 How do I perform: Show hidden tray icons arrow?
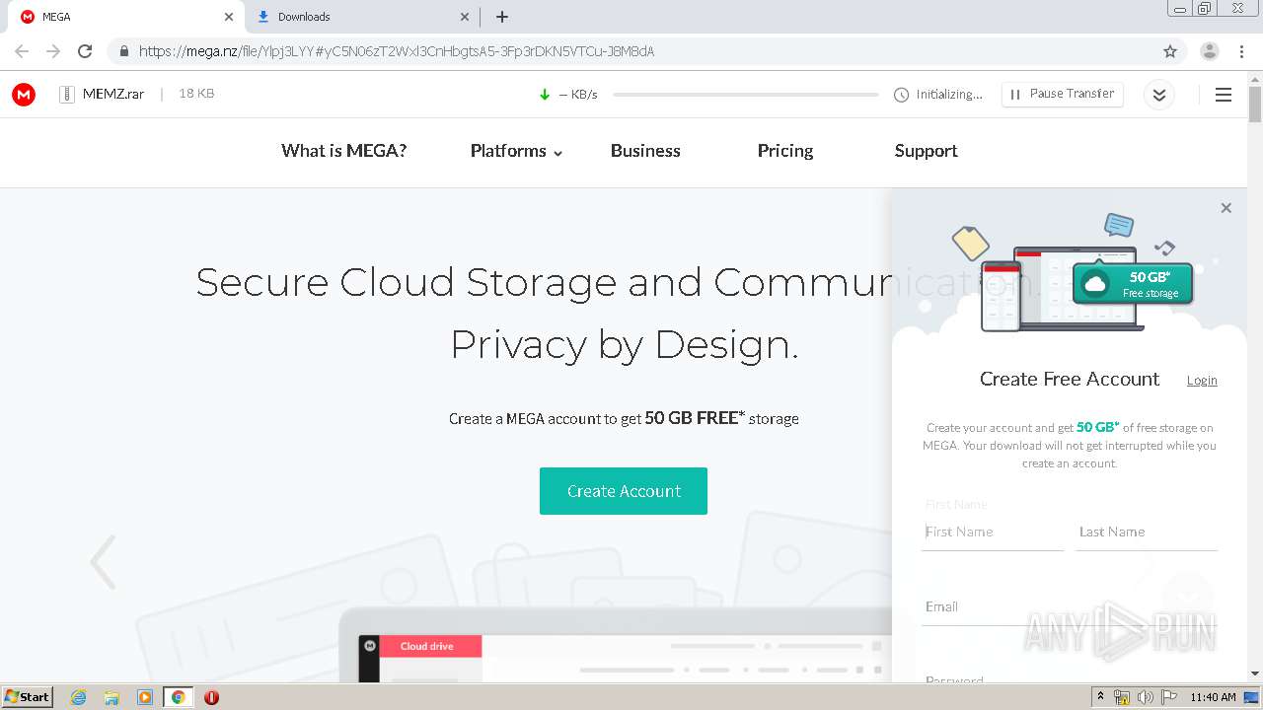coord(1100,697)
